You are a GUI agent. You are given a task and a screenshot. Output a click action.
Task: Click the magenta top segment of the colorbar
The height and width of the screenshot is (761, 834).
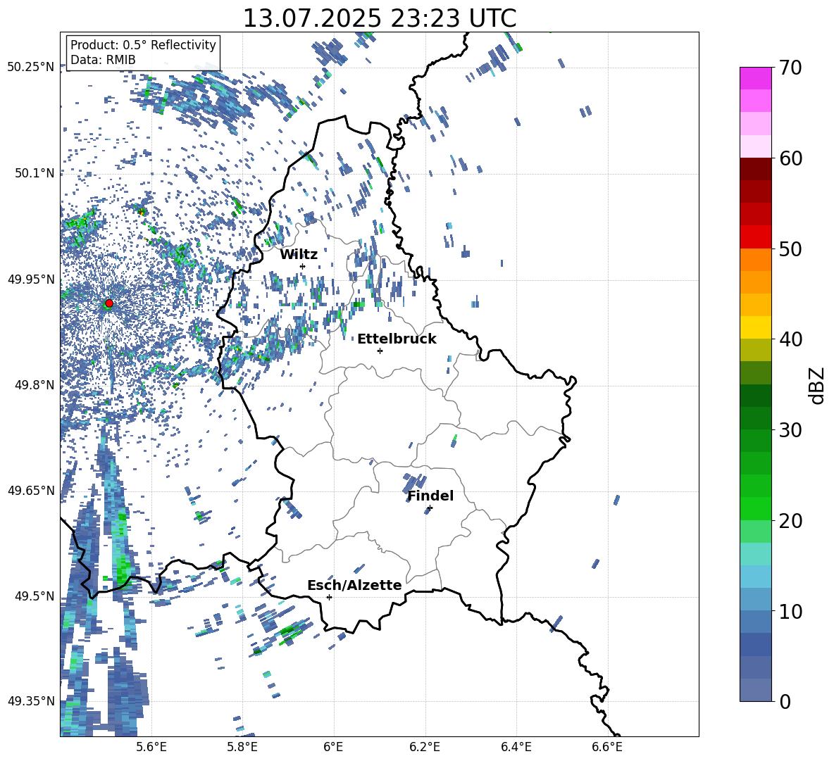755,78
